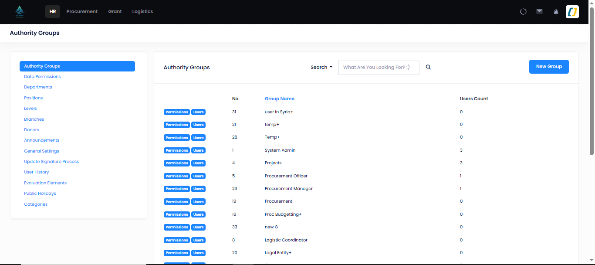Open Users for 'user in Syria+' group

[x=198, y=112]
